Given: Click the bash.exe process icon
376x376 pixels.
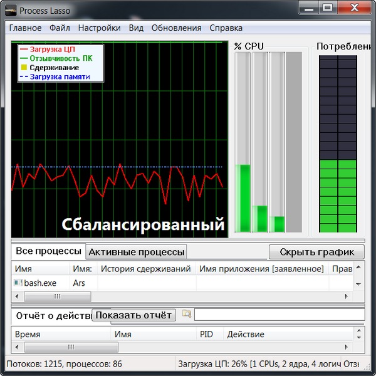Looking at the screenshot, I should (x=18, y=283).
